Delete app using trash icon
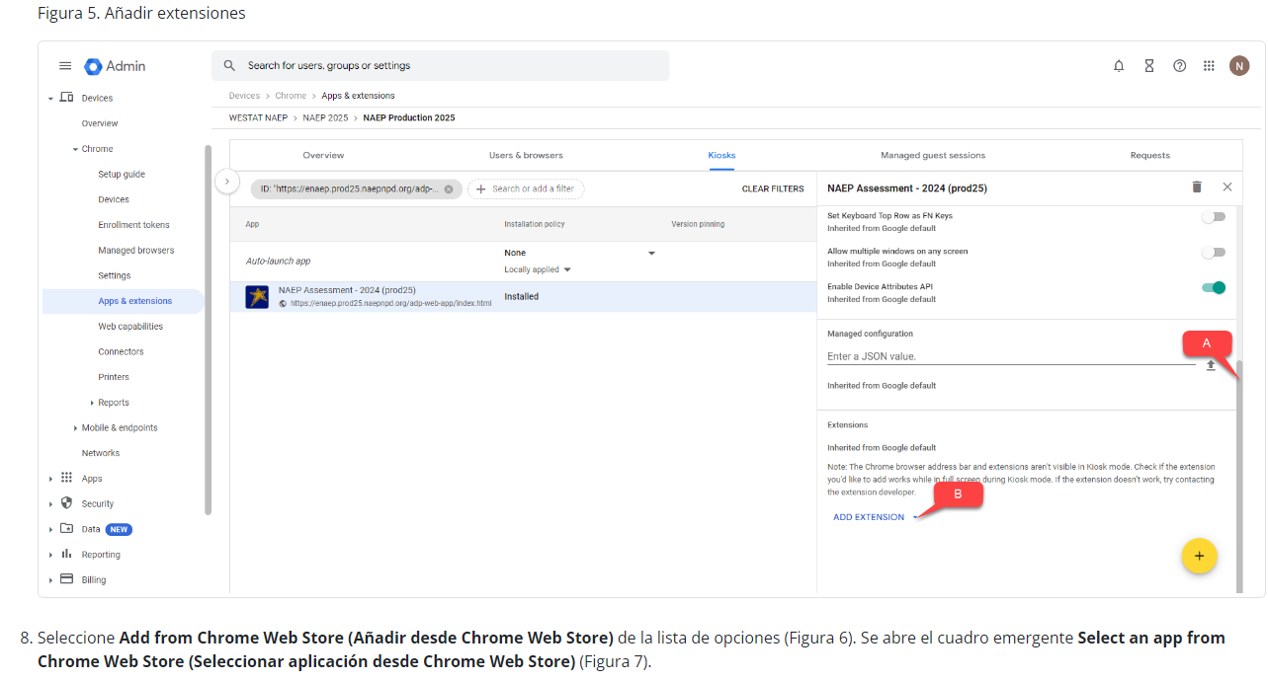Image resolution: width=1268 pixels, height=681 pixels. pyautogui.click(x=1197, y=187)
